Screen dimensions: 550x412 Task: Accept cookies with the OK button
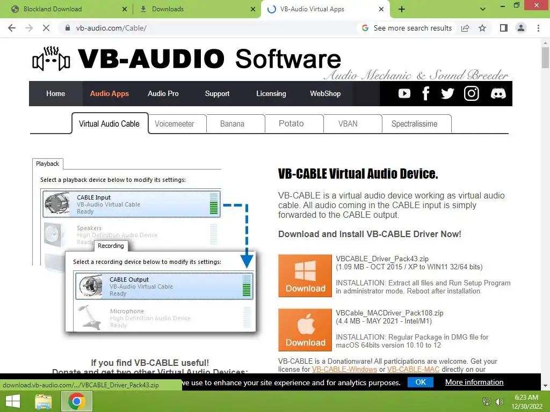pos(420,382)
